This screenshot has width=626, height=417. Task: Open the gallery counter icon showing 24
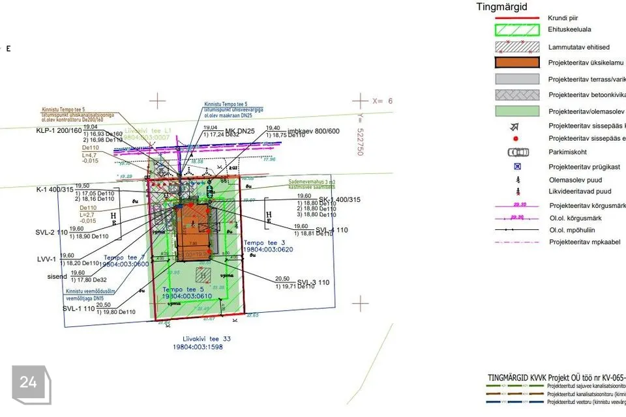(x=28, y=382)
